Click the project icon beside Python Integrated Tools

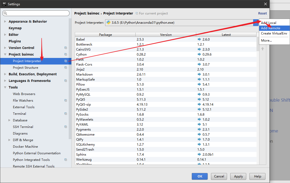(66, 160)
